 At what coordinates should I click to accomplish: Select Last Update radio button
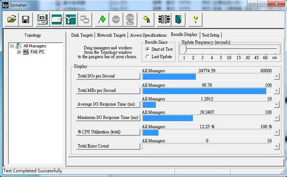click(147, 57)
